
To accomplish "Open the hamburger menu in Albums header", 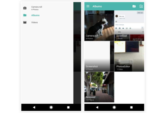I will point(88,6).
